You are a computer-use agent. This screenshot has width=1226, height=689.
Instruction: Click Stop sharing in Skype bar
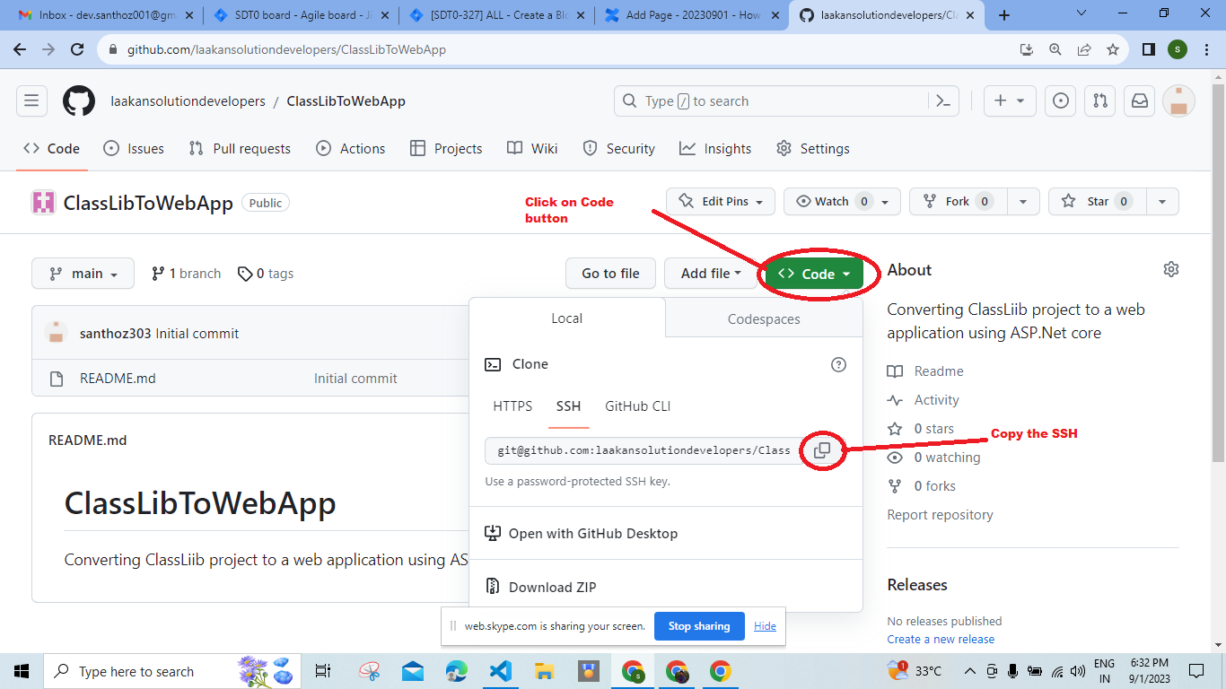(x=699, y=626)
